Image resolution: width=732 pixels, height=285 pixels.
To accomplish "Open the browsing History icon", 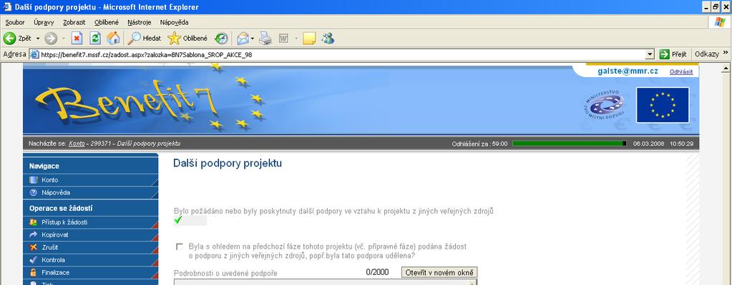I will [x=221, y=38].
